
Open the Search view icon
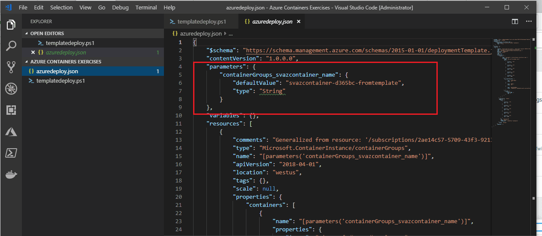tap(11, 46)
